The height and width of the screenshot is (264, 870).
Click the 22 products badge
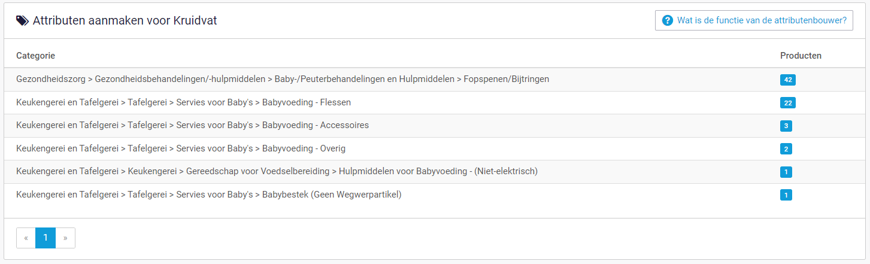(x=788, y=103)
